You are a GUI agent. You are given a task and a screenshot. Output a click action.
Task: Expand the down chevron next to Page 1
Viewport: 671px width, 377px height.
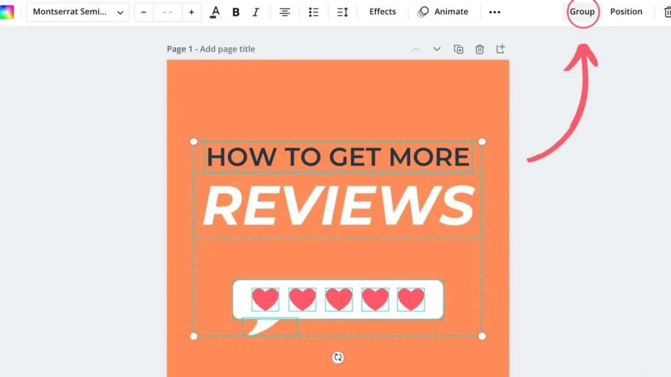click(436, 48)
